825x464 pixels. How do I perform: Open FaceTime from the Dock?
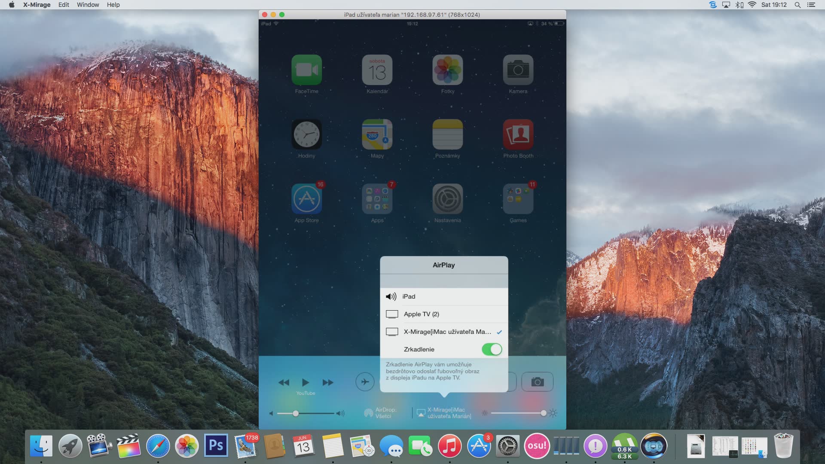point(420,446)
